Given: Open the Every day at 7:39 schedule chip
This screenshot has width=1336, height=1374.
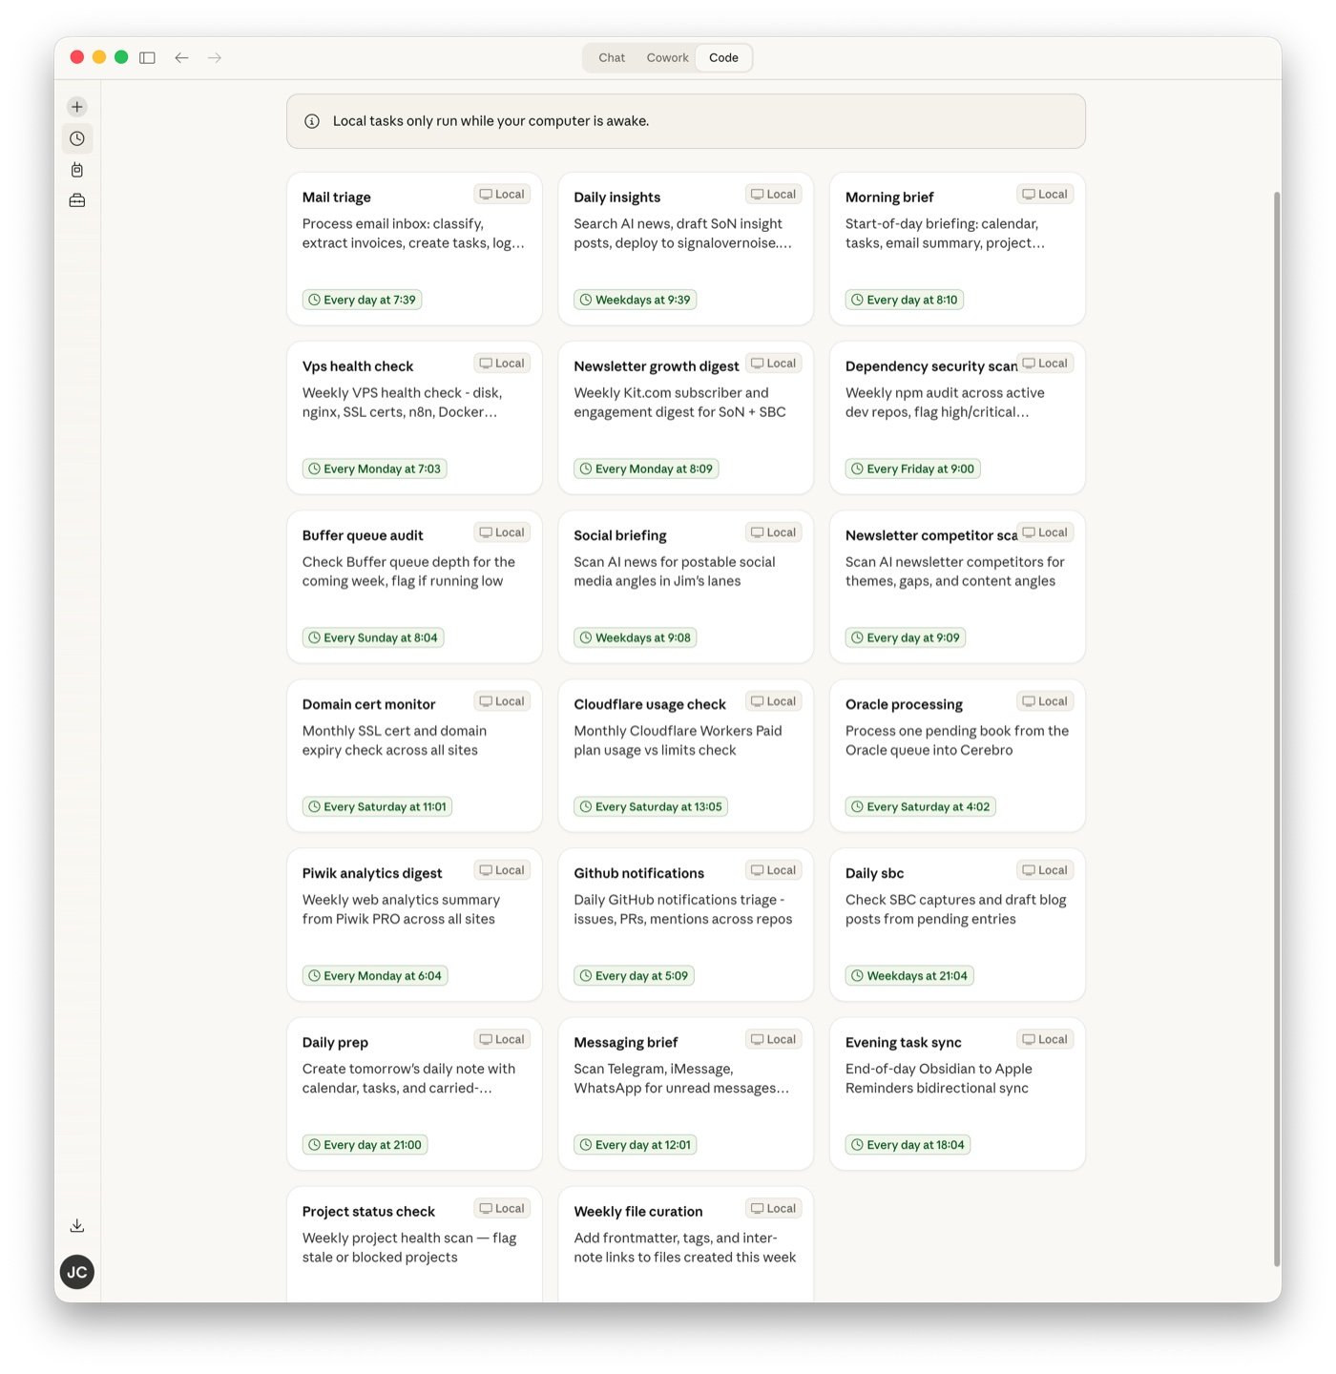Looking at the screenshot, I should [362, 299].
